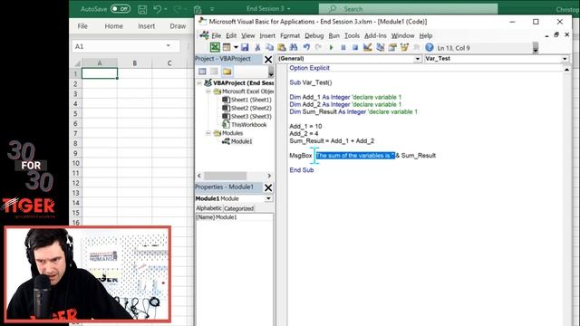Image resolution: width=580 pixels, height=326 pixels.
Task: Click the Excel Search box
Action: (x=408, y=9)
